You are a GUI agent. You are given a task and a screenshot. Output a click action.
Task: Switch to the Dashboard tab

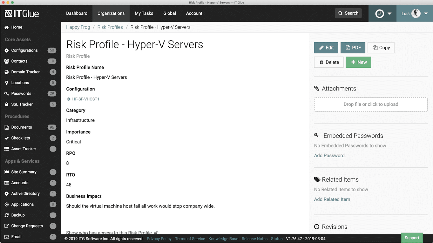[x=77, y=13]
